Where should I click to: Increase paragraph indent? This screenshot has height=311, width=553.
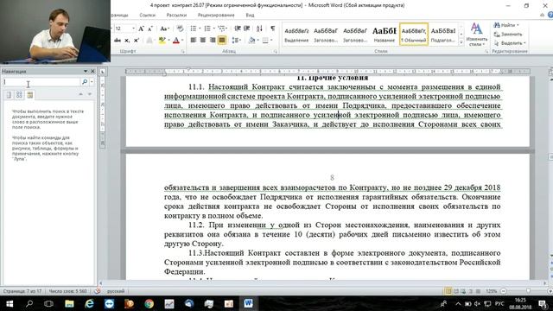click(247, 29)
